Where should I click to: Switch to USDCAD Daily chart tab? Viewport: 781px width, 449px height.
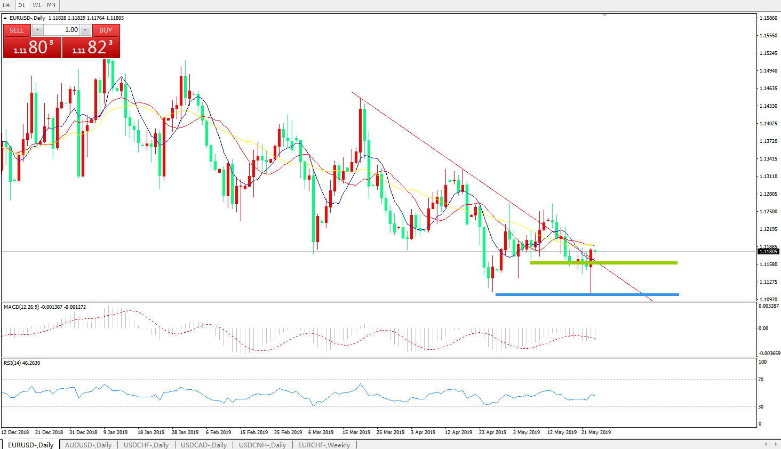(204, 445)
